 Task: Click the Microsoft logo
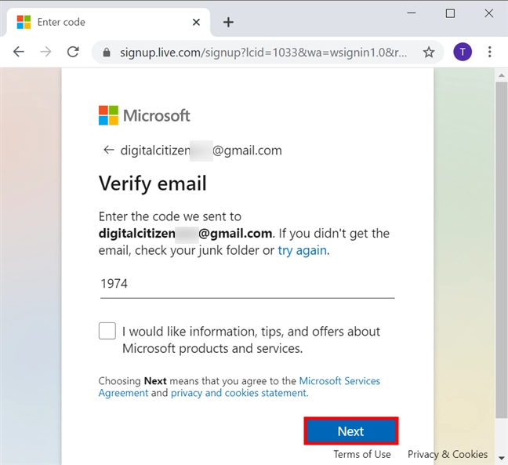pos(144,115)
